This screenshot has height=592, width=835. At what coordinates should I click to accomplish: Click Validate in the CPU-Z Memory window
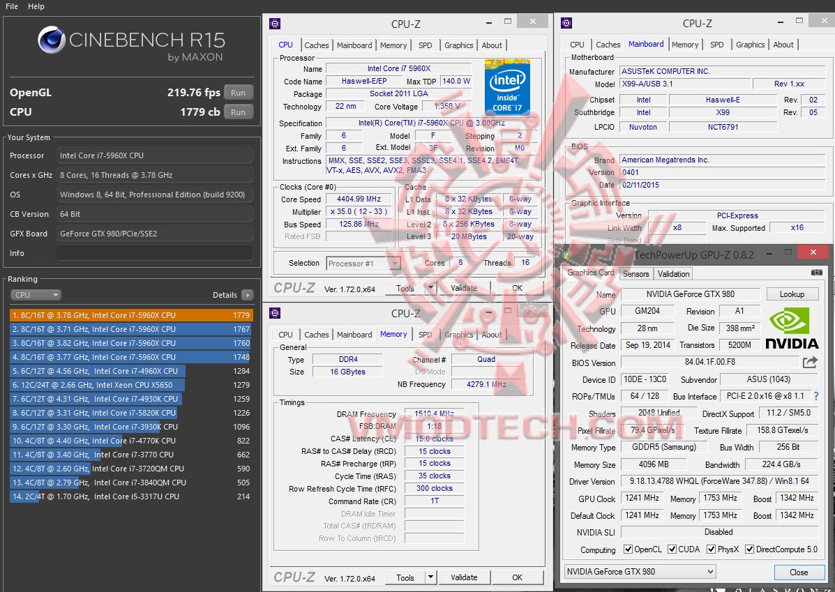[464, 577]
